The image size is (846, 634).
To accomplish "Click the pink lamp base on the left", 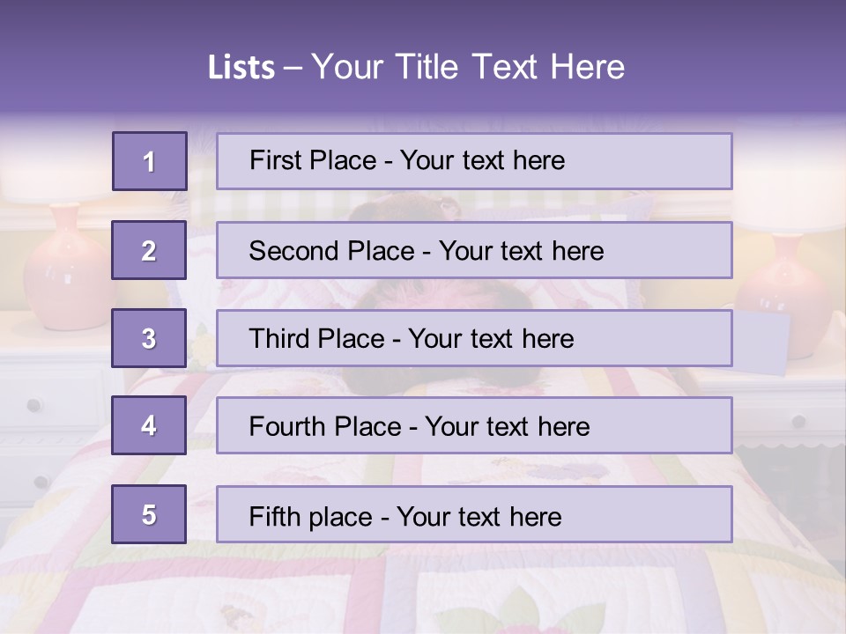I will pyautogui.click(x=66, y=268).
